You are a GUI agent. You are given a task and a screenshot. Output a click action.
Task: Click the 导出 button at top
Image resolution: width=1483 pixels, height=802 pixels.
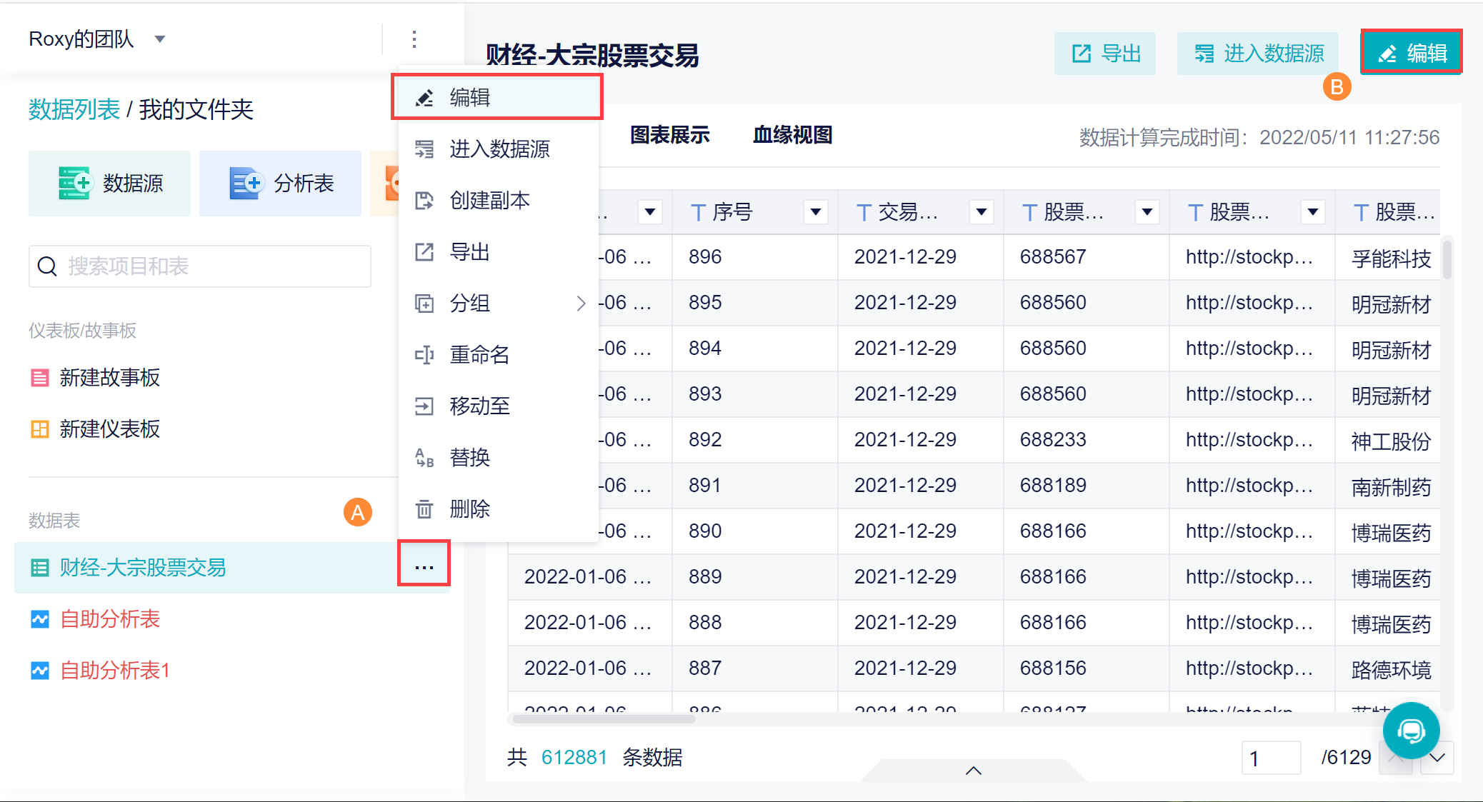point(1105,54)
